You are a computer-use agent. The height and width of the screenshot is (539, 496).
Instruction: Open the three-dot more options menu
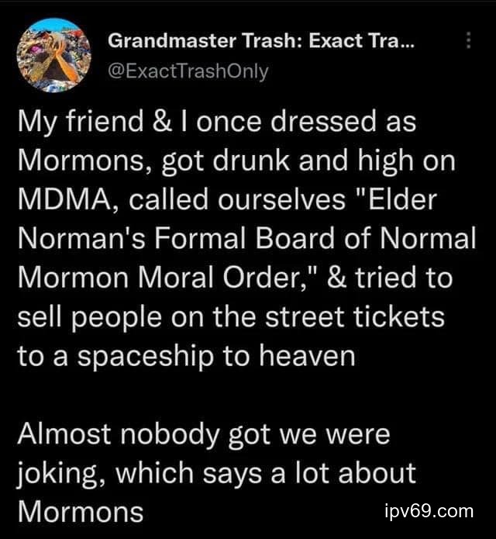(467, 43)
